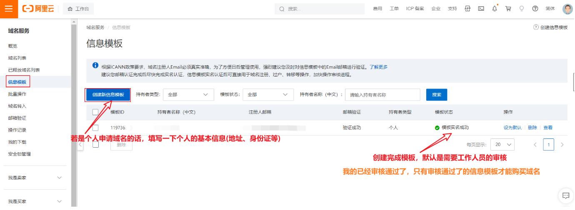Open the notifications bell
575x210 pixels.
click(495, 9)
